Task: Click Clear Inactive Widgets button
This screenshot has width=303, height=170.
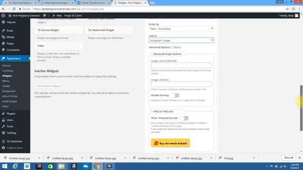Action: 48,86
